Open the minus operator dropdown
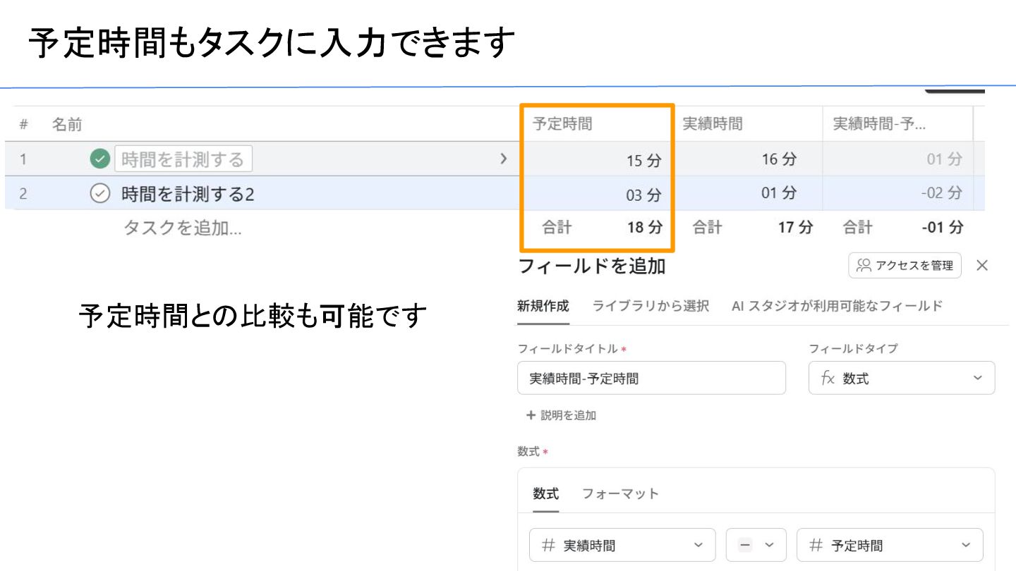Image resolution: width=1016 pixels, height=571 pixels. coord(756,545)
